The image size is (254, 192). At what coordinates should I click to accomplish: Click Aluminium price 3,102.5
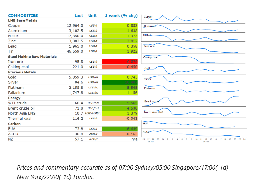[x=76, y=31]
